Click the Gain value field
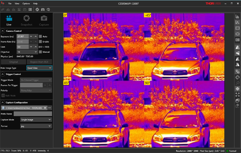This screenshot has height=153, width=241. click(x=22, y=47)
